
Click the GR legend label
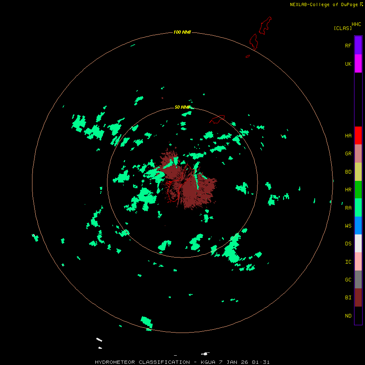tap(348, 154)
